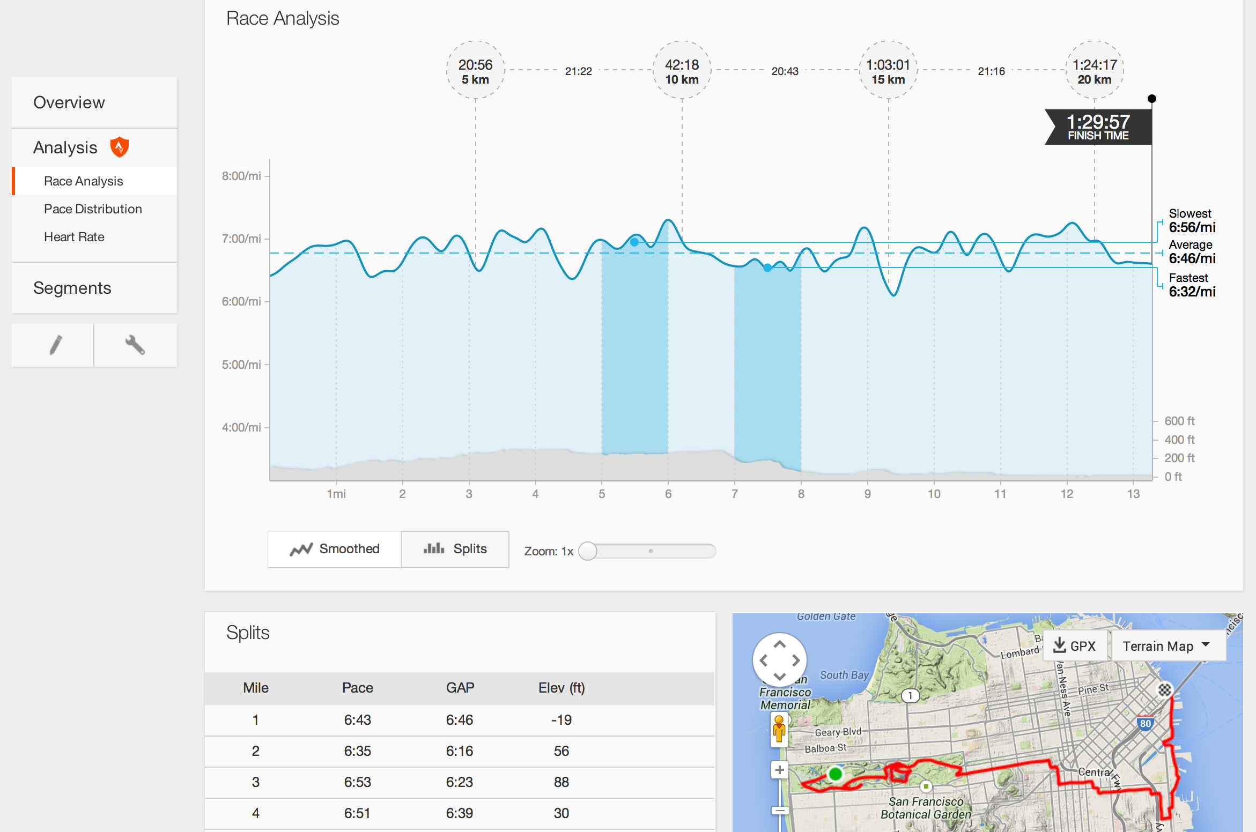This screenshot has width=1256, height=832.
Task: Click the Splits bar-chart icon
Action: [433, 549]
